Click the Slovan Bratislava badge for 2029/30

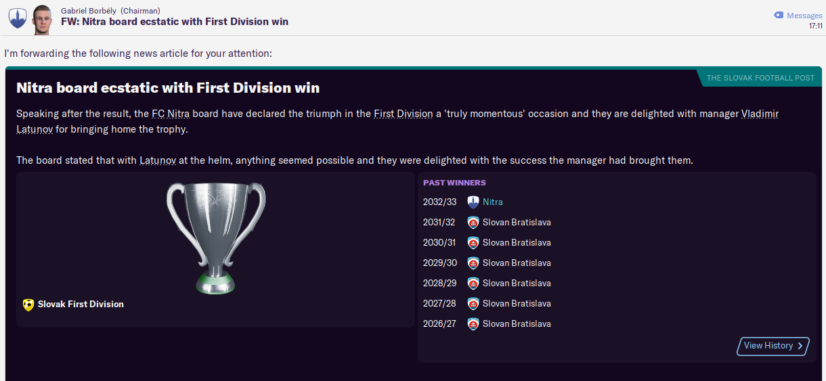[x=473, y=263]
